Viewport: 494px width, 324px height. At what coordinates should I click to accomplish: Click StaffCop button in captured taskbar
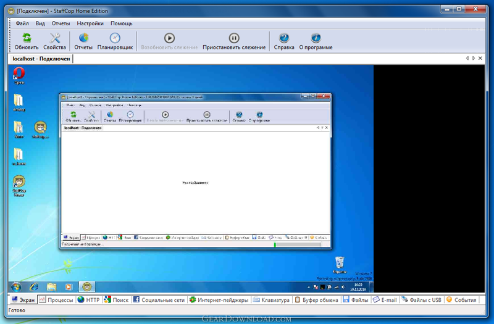(87, 287)
